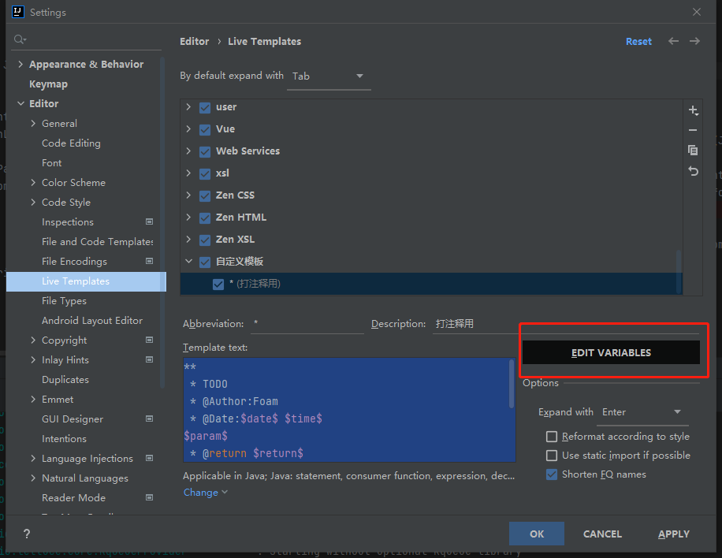722x558 pixels.
Task: Click the template list vertical scrollbar
Action: tap(677, 270)
